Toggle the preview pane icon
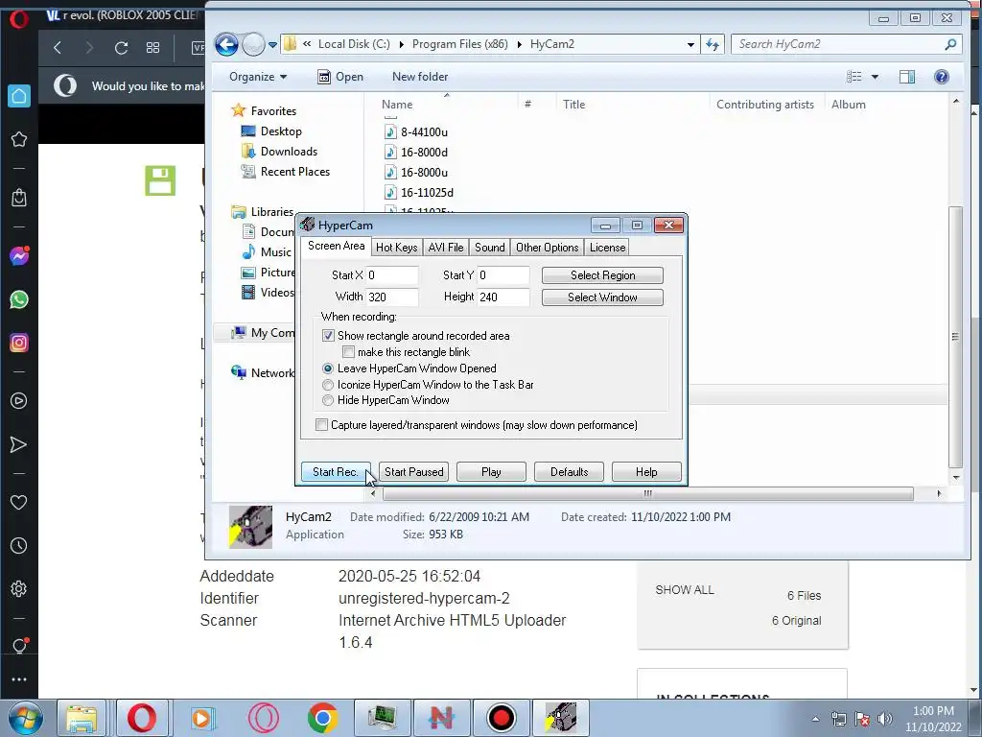 click(x=907, y=77)
